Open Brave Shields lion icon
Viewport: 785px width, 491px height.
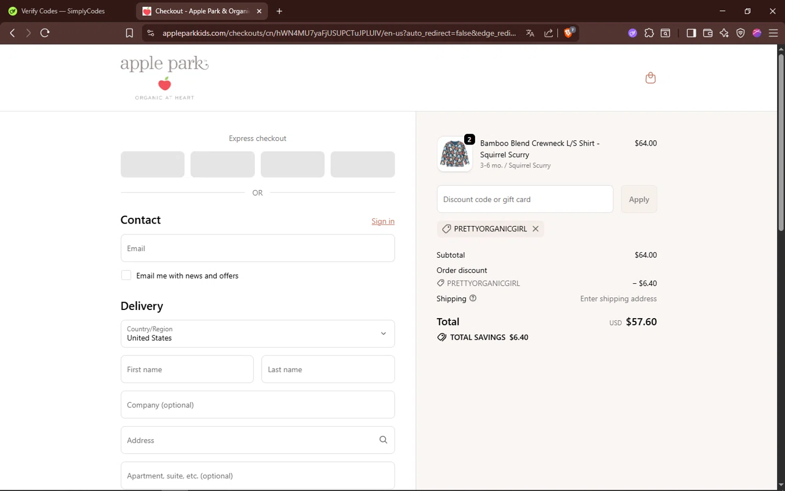569,32
